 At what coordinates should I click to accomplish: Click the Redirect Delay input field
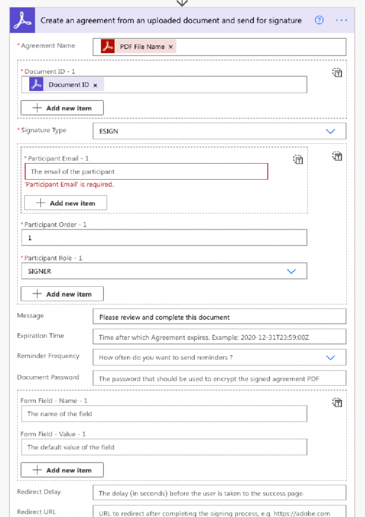[x=220, y=493]
